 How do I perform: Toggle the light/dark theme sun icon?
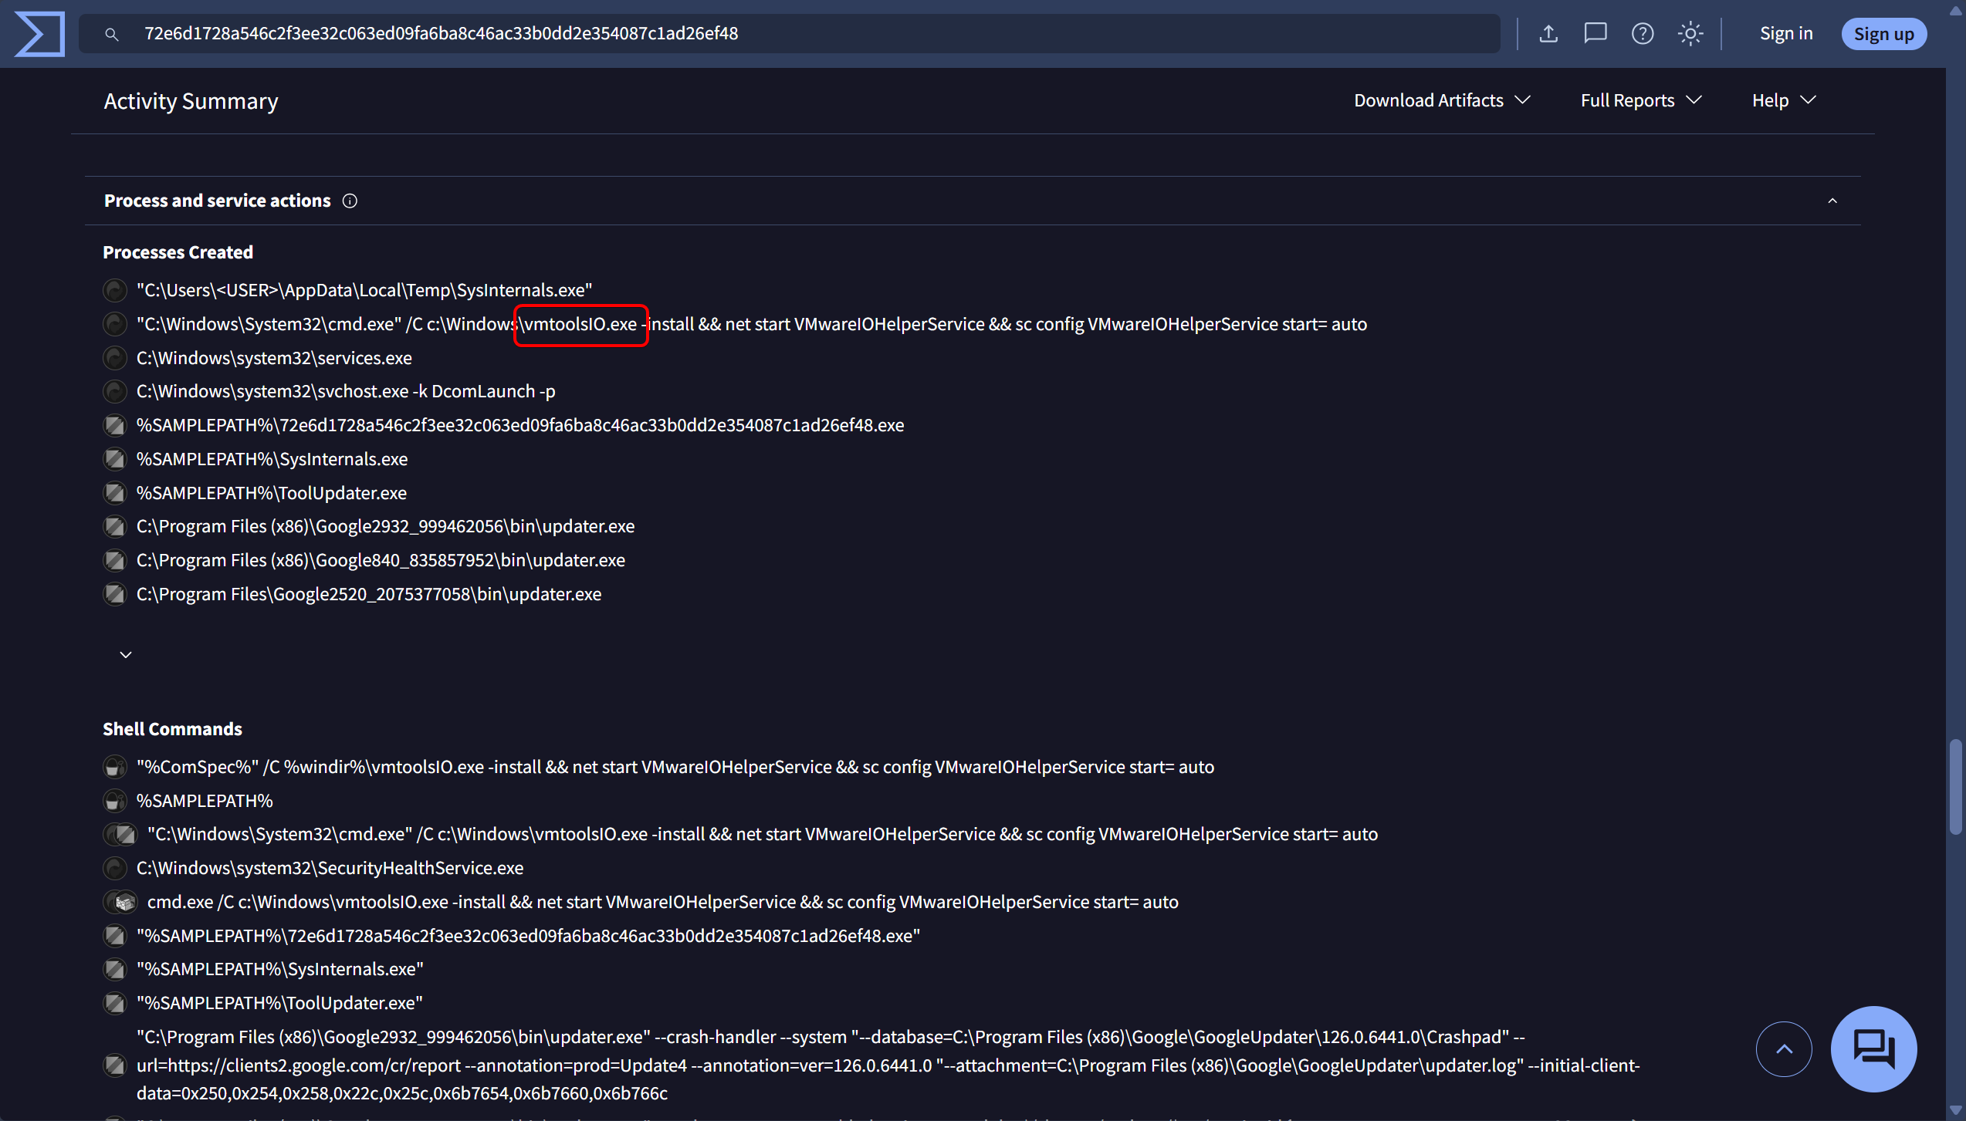pyautogui.click(x=1690, y=34)
